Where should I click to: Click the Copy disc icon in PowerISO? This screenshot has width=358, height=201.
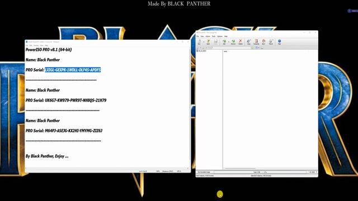tap(249, 42)
